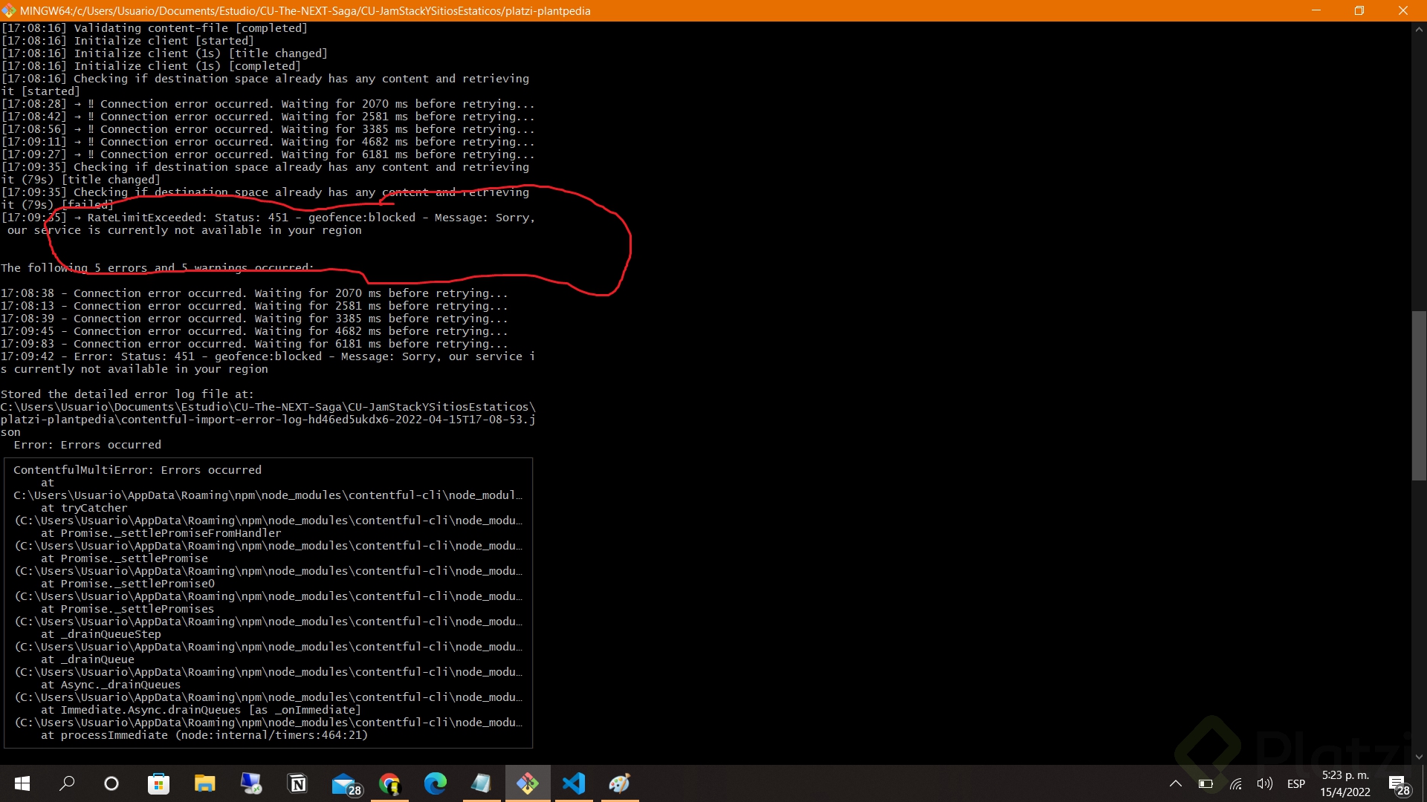Screen dimensions: 1427x802
Task: Switch to Notepad taskbar window
Action: [x=482, y=783]
